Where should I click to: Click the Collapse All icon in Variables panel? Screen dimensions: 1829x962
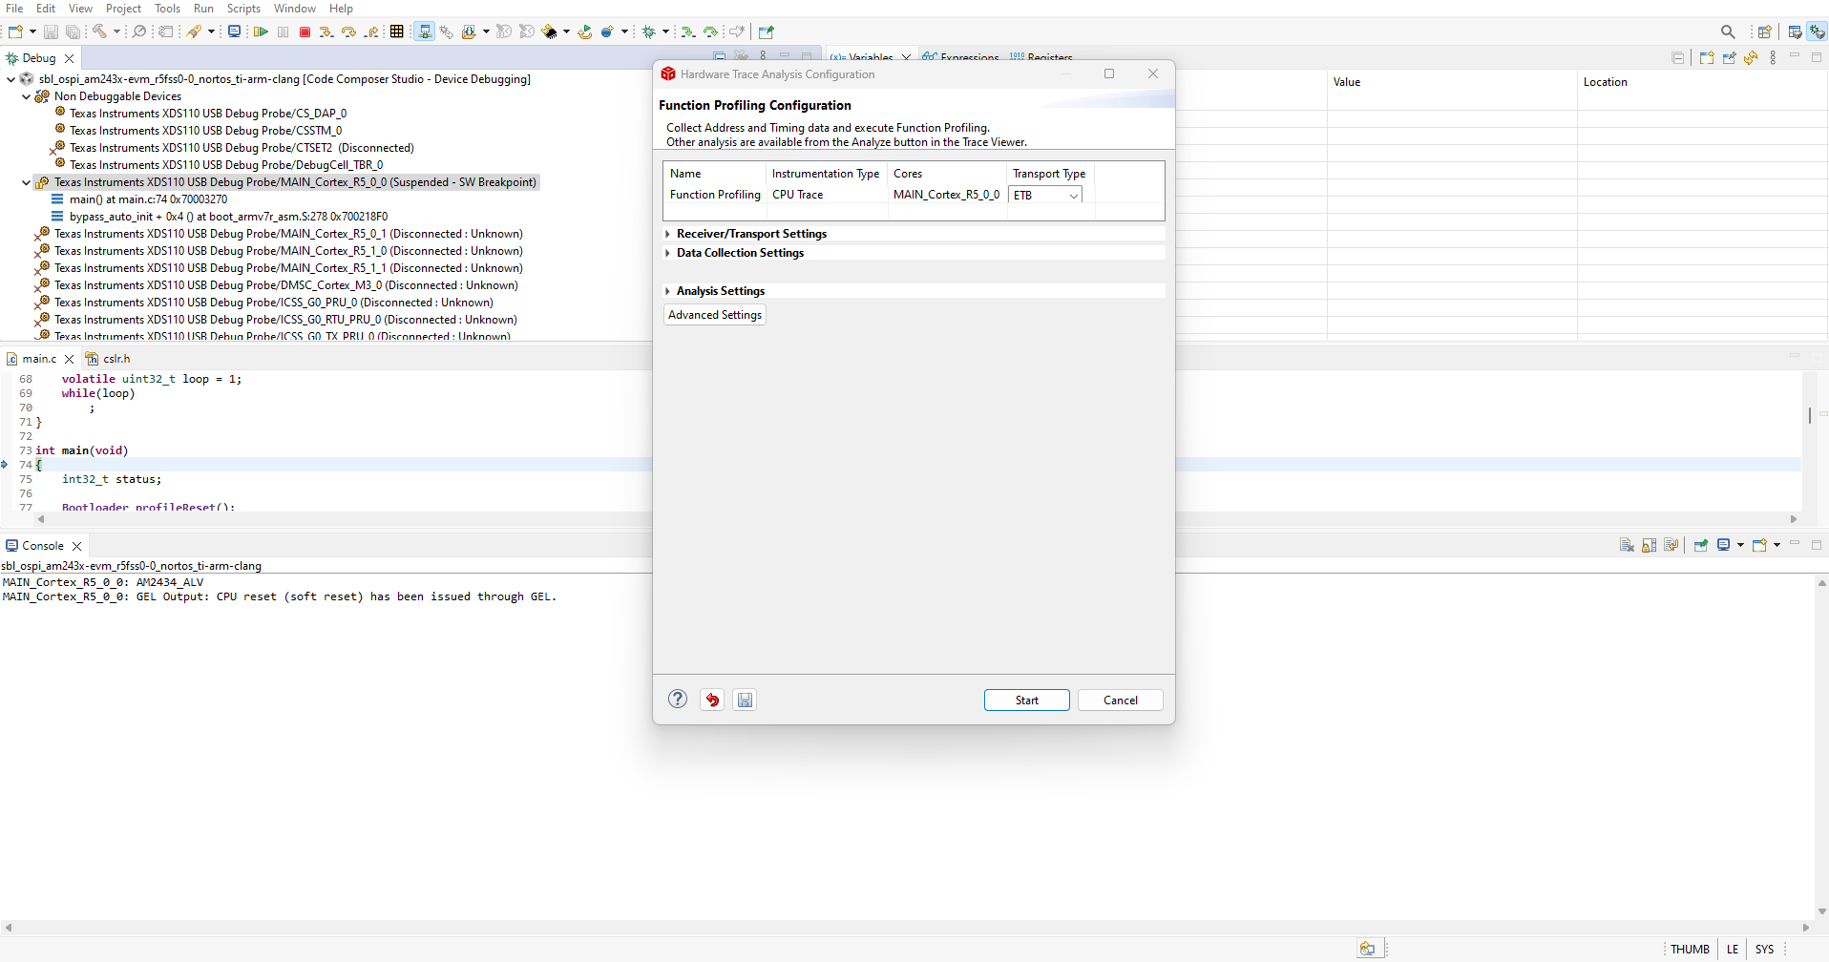1677,58
